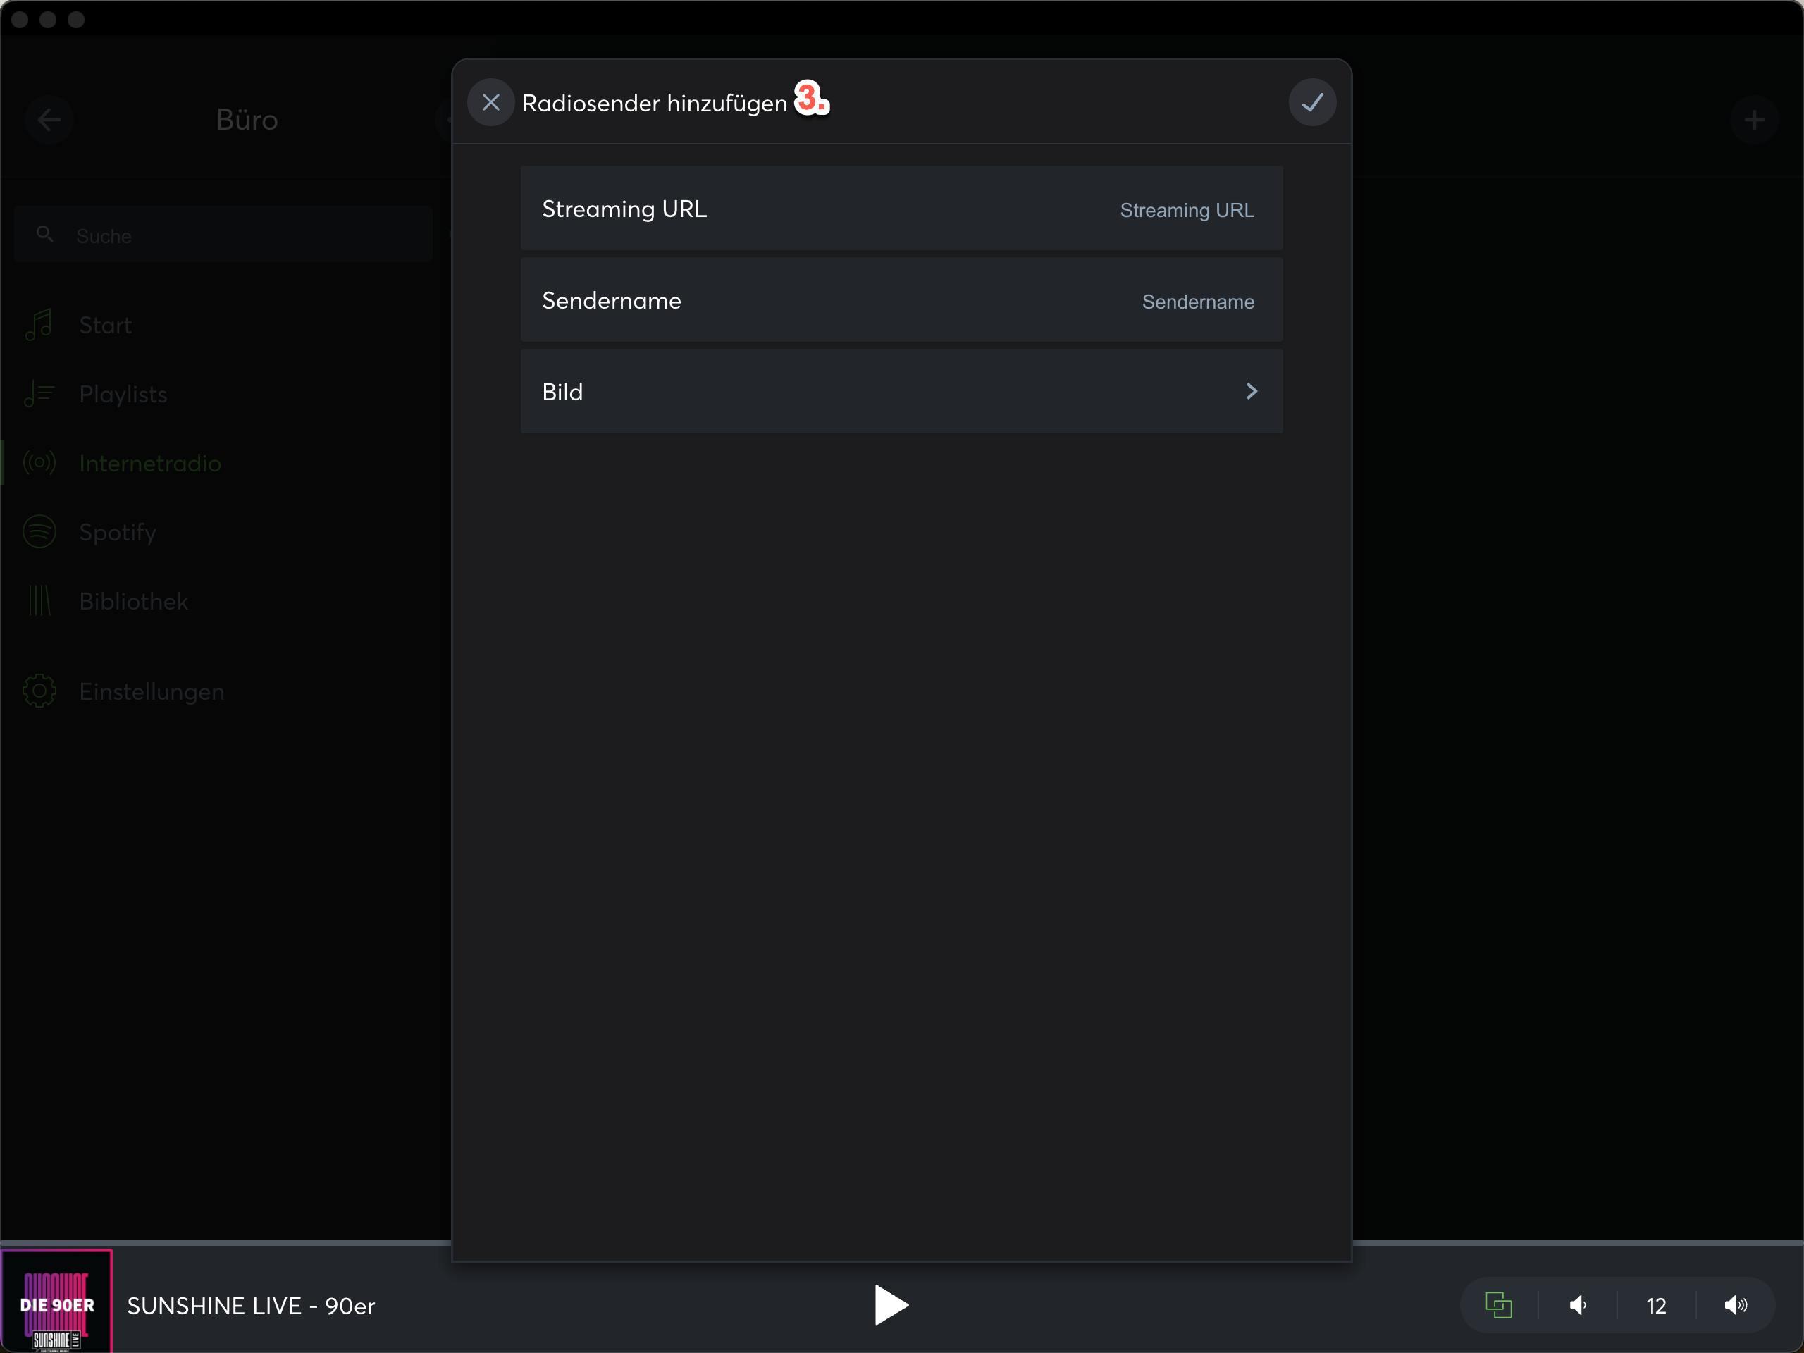Select Internetradio in the sidebar
This screenshot has width=1804, height=1353.
(x=150, y=463)
